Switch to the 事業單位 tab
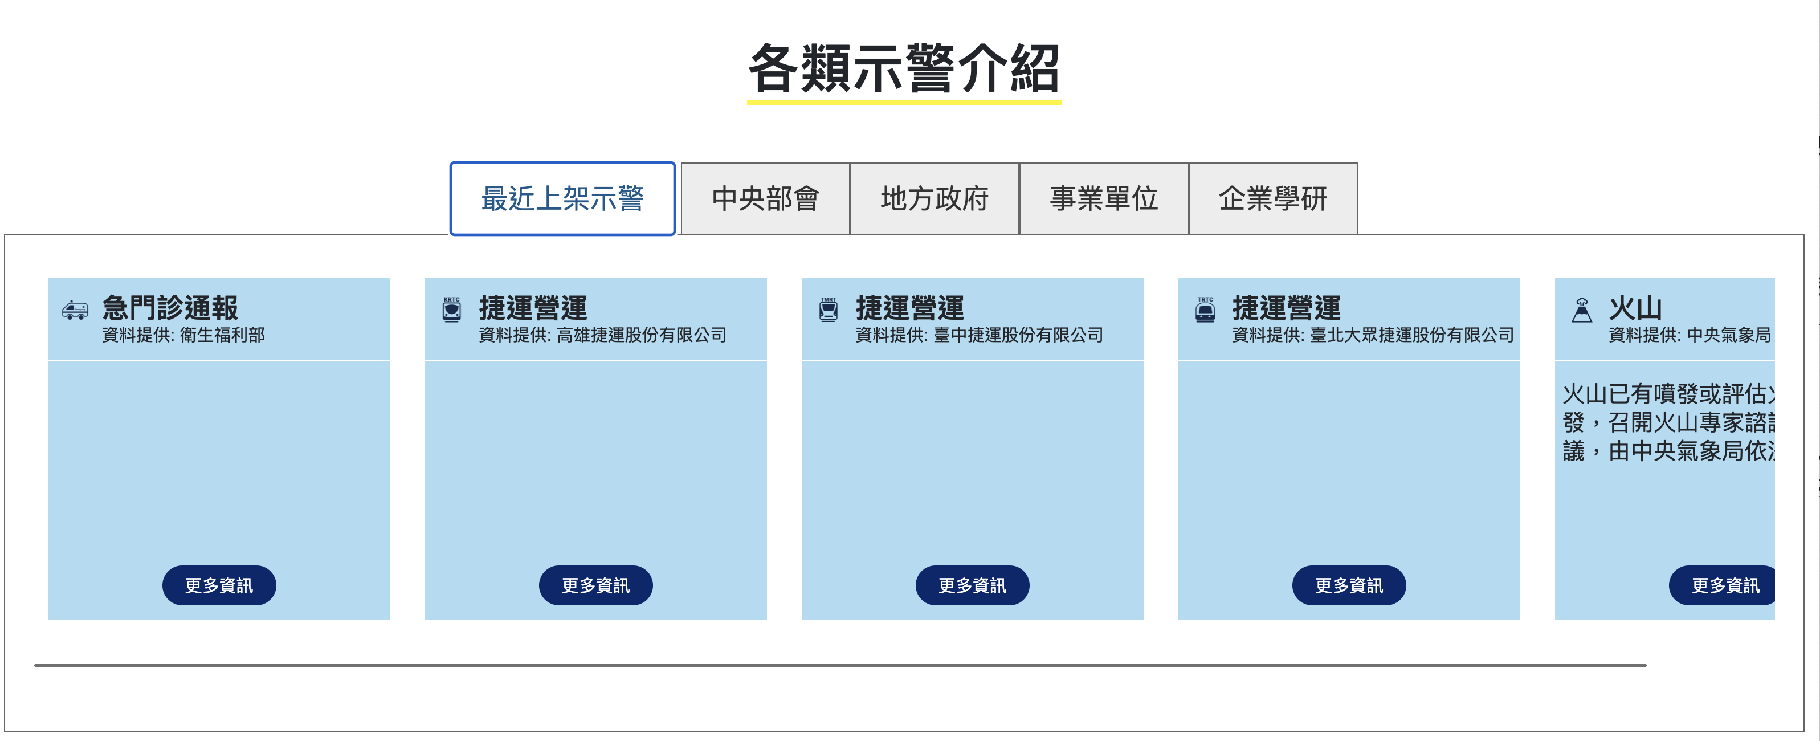The height and width of the screenshot is (741, 1820). (x=1104, y=199)
